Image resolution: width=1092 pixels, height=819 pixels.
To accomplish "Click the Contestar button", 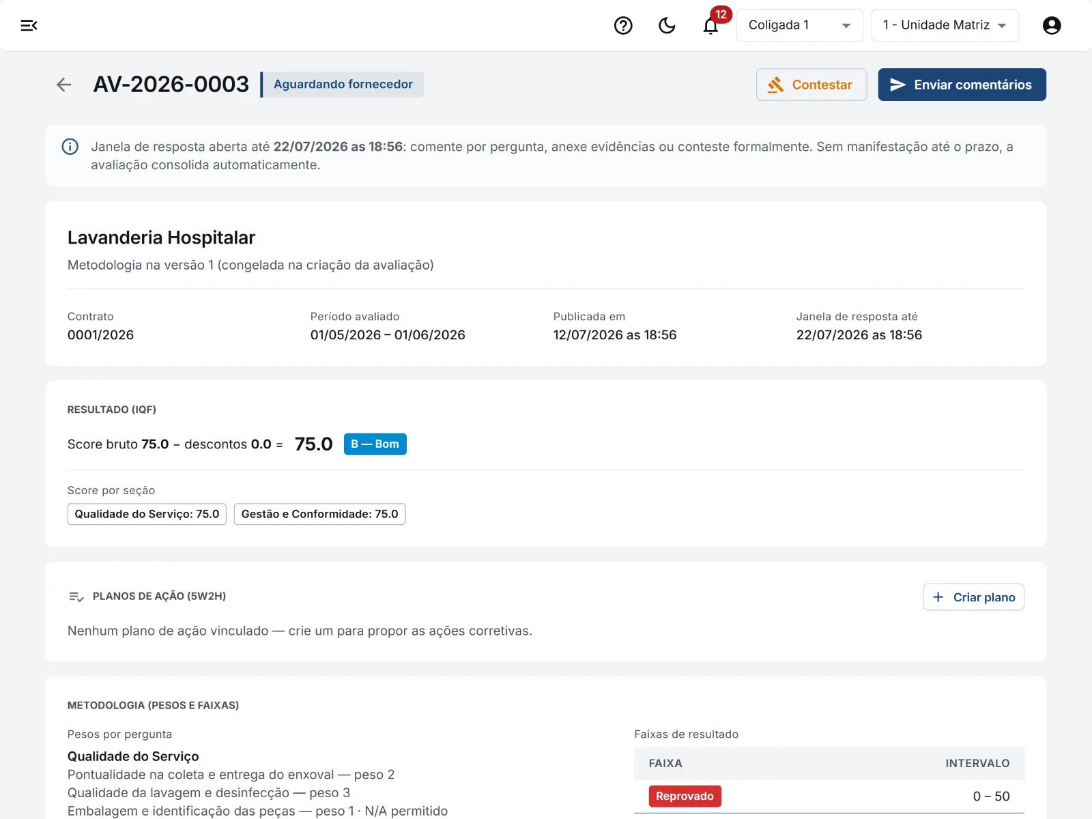I will (x=811, y=85).
